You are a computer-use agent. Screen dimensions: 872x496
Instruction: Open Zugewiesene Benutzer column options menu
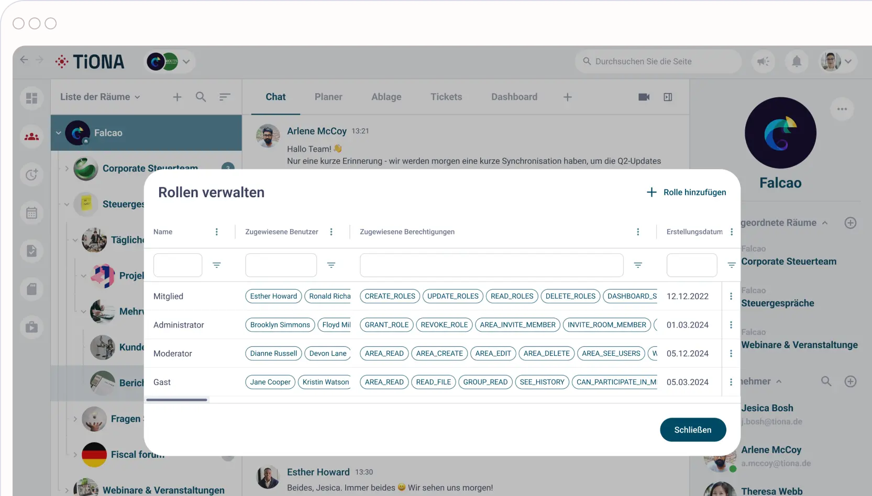(x=331, y=232)
